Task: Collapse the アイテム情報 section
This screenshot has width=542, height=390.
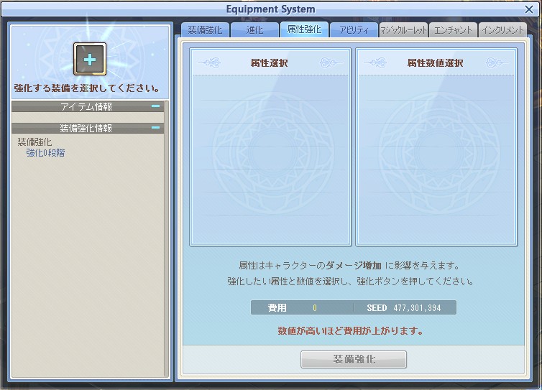Action: point(155,106)
